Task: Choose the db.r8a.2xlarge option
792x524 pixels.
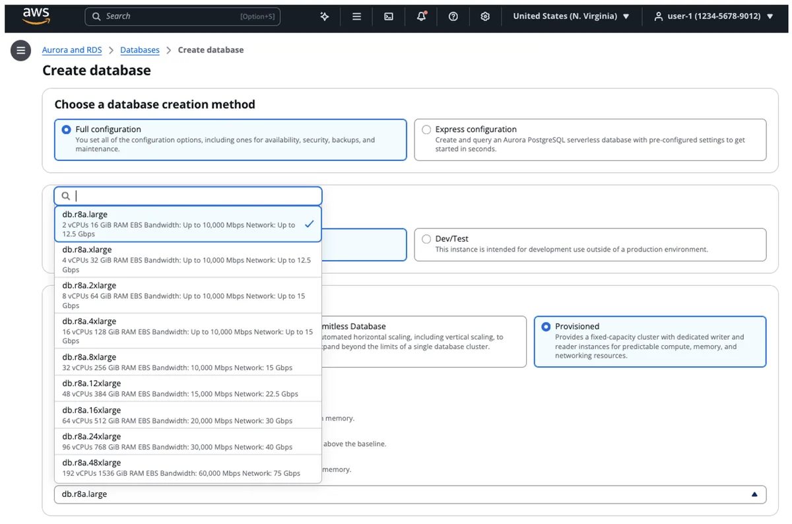Action: (188, 296)
